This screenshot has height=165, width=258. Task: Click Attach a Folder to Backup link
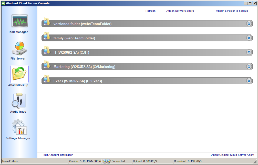(x=232, y=11)
